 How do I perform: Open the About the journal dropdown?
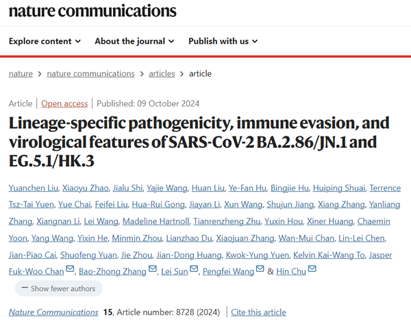click(134, 41)
